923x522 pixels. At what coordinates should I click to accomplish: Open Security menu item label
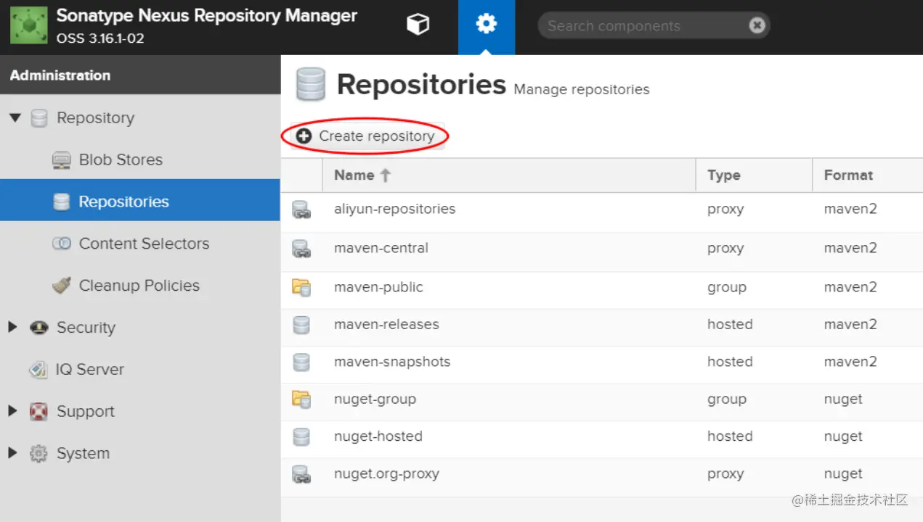click(86, 328)
